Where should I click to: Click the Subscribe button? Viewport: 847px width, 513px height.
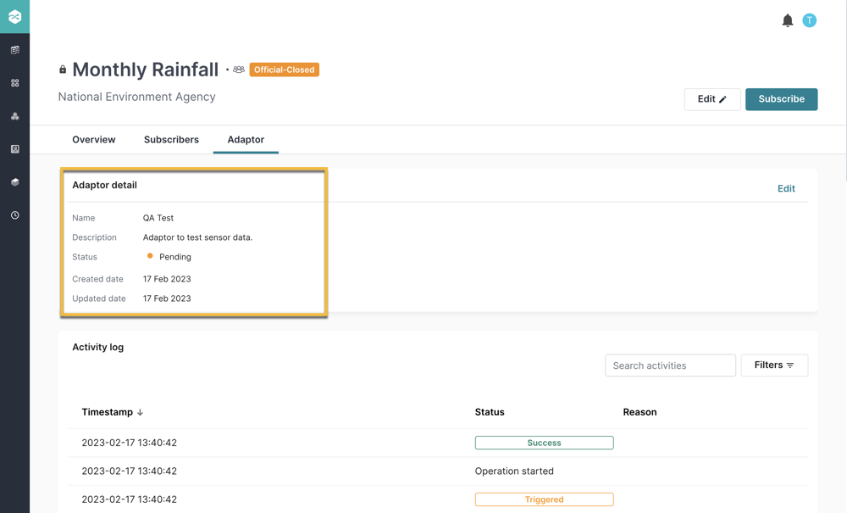pos(781,99)
